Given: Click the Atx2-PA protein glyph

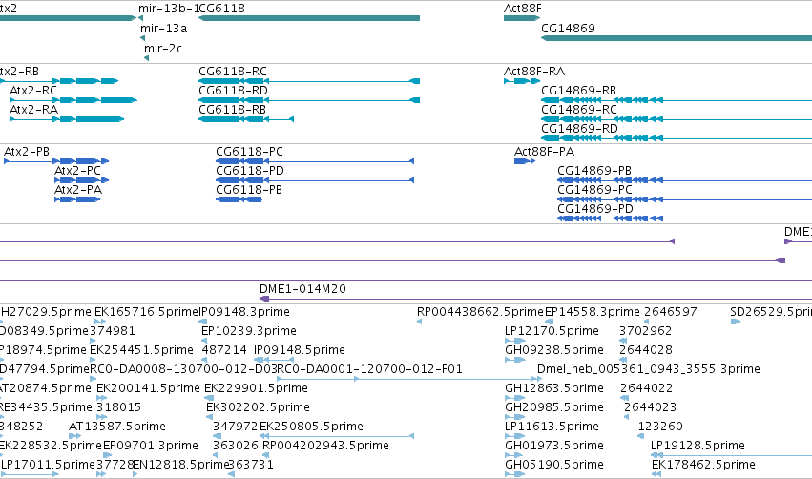Looking at the screenshot, I should (77, 199).
